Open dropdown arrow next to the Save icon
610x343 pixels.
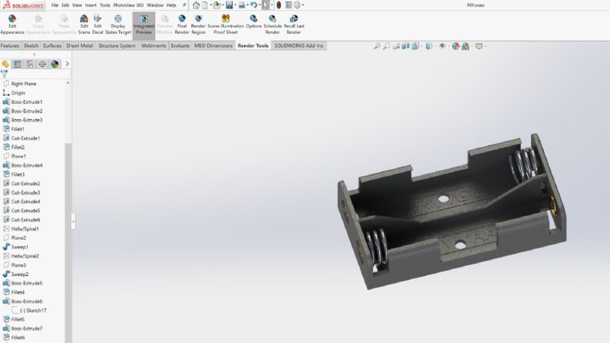235,5
